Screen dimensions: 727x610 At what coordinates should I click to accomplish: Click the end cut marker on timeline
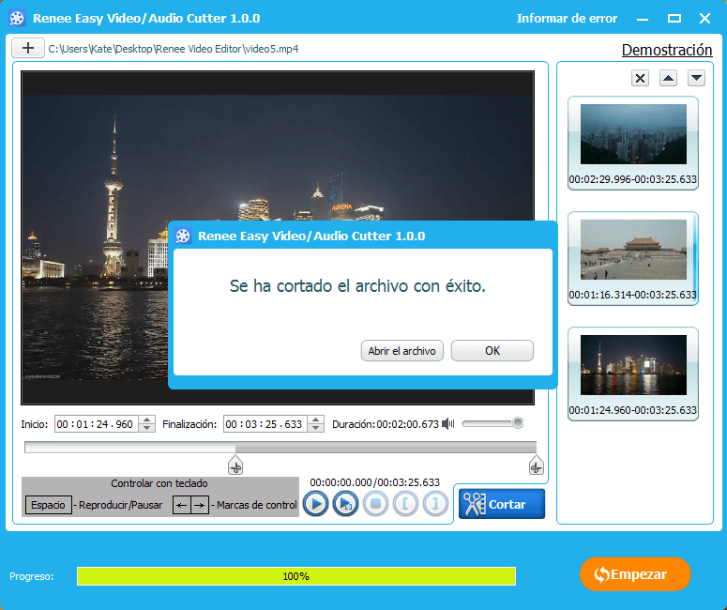[x=536, y=465]
